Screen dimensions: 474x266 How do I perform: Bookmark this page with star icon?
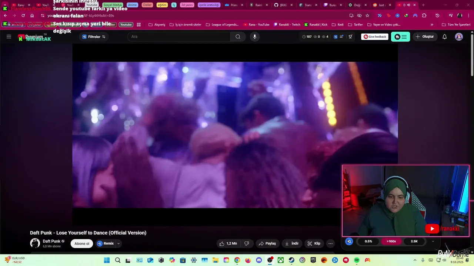pos(367,16)
